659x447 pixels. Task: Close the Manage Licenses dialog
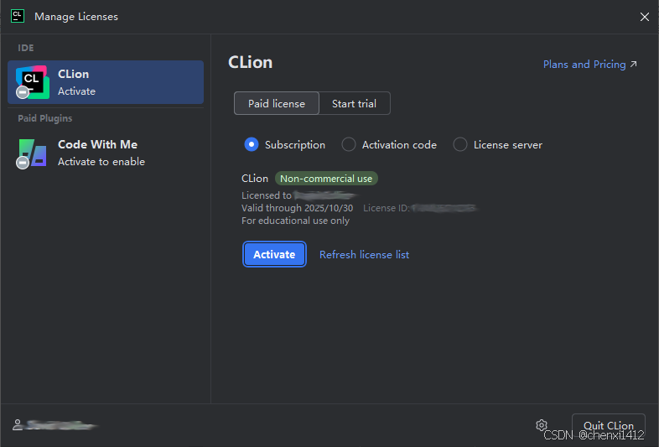pyautogui.click(x=644, y=17)
